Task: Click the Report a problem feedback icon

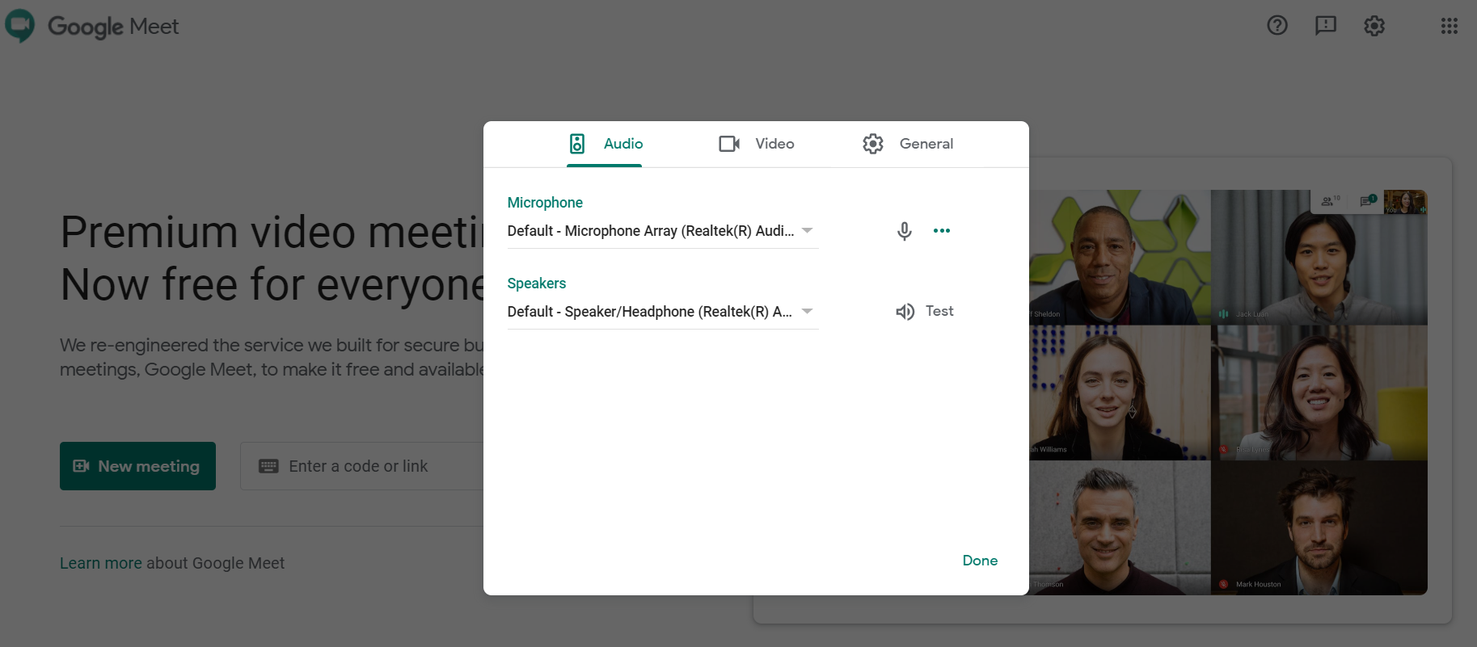Action: tap(1326, 26)
